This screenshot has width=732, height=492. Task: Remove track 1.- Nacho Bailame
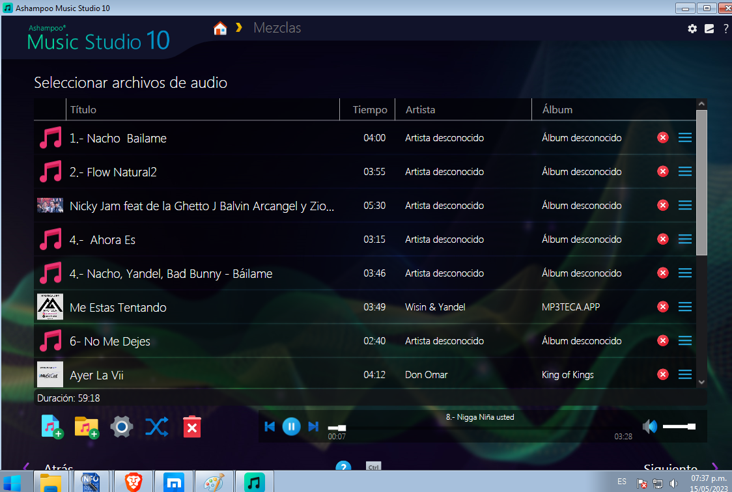pyautogui.click(x=663, y=137)
